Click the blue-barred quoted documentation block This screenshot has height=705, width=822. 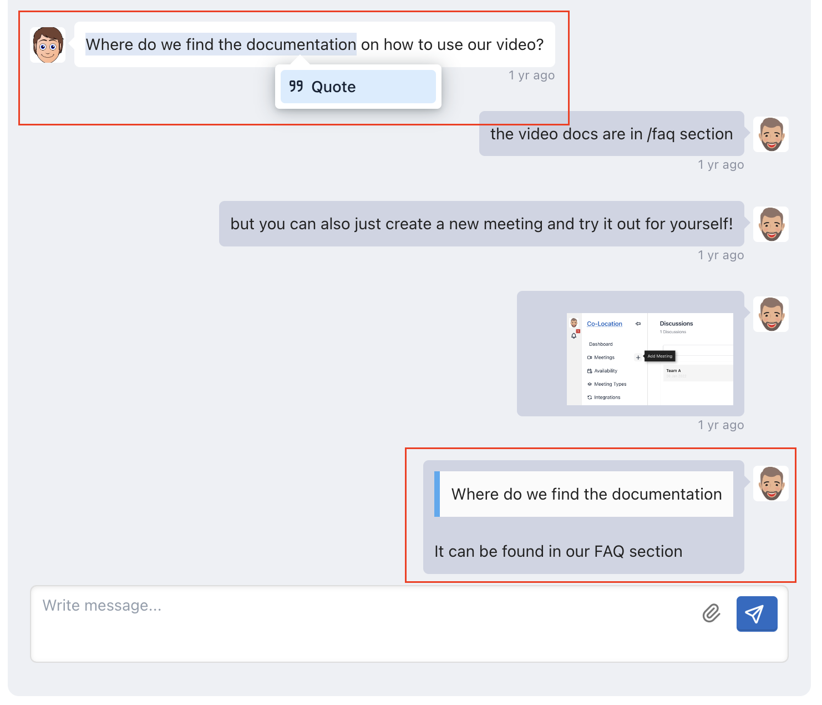pyautogui.click(x=586, y=494)
